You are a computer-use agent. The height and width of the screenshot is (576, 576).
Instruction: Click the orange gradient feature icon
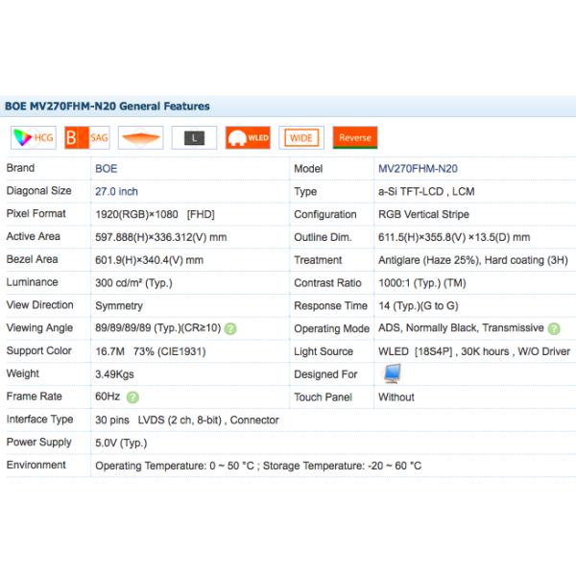141,138
